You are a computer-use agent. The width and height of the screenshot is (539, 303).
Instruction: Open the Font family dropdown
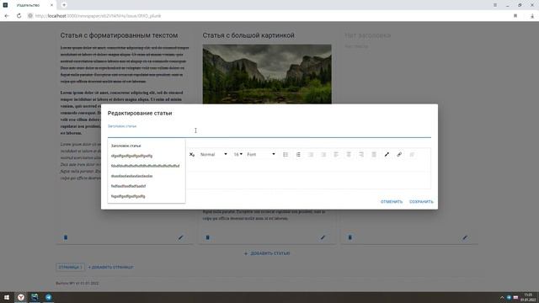(261, 155)
